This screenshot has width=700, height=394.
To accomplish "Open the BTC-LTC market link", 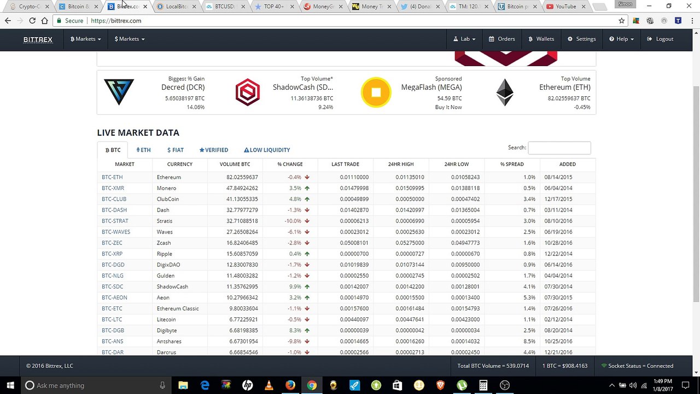I will [112, 320].
